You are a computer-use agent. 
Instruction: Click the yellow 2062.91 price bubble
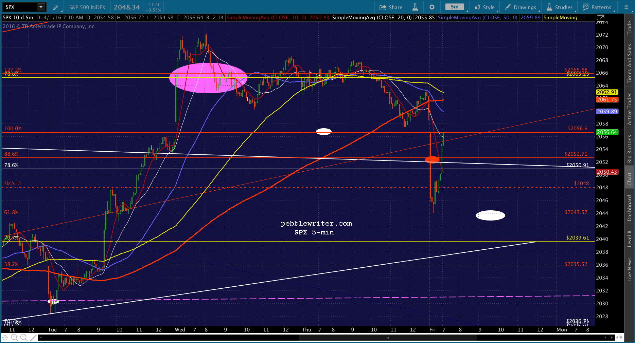(x=607, y=92)
